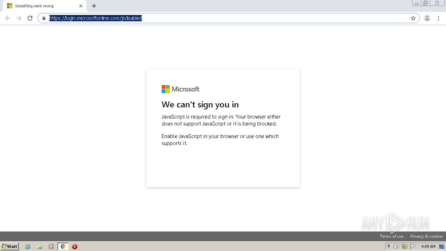Click the Microsoft logo in sign-in card
The image size is (446, 251).
click(180, 89)
